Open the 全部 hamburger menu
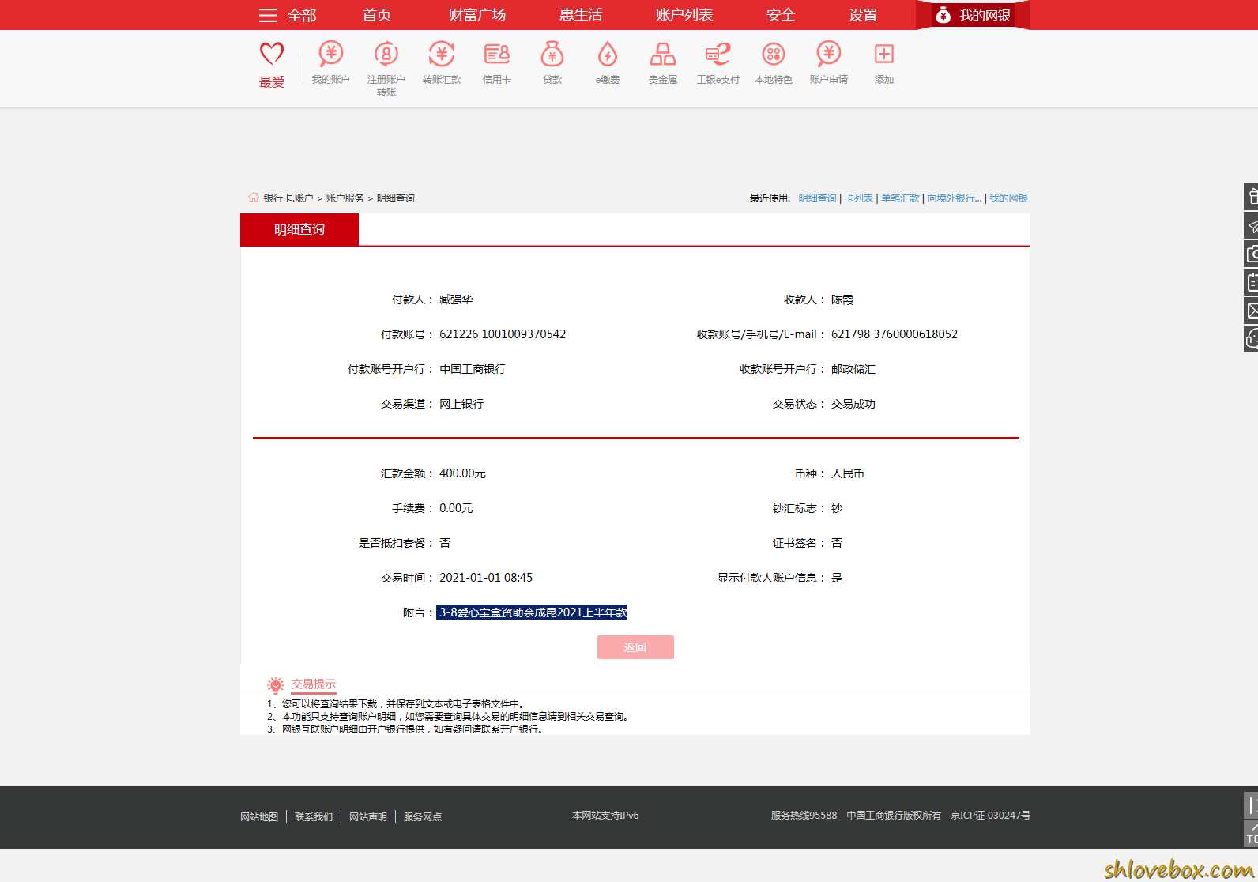This screenshot has width=1258, height=882. click(x=288, y=15)
